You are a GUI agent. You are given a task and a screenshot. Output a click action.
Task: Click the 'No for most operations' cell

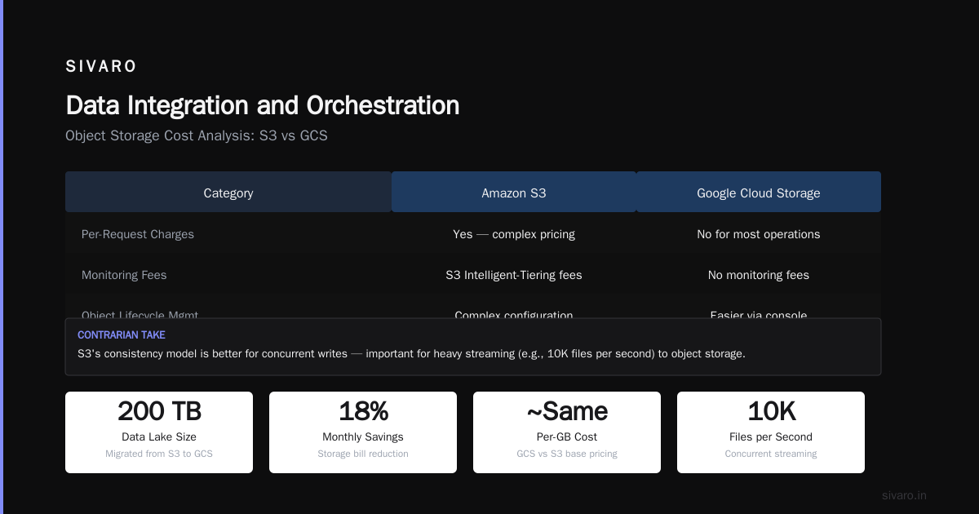click(x=759, y=234)
